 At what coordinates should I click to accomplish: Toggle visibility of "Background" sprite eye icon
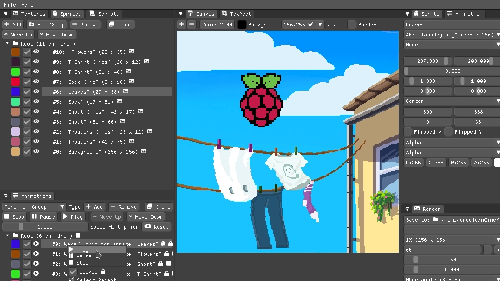click(x=36, y=151)
